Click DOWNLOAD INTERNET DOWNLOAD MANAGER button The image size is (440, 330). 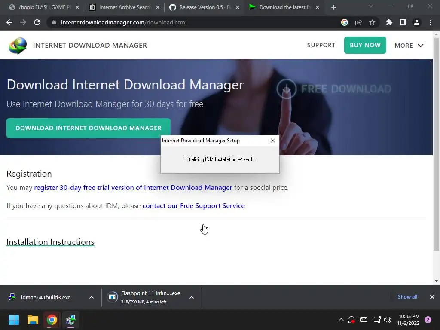[x=89, y=128]
